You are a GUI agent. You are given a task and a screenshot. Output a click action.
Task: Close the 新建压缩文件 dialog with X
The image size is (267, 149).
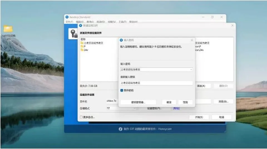tap(233, 26)
